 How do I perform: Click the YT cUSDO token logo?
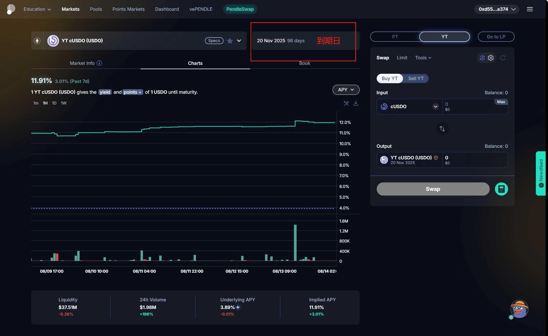click(53, 41)
